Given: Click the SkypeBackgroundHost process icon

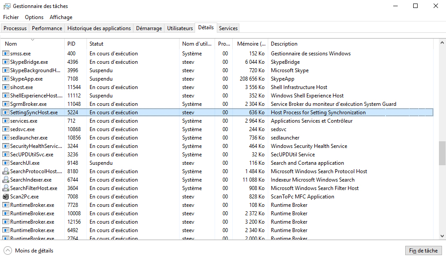Looking at the screenshot, I should [x=6, y=70].
